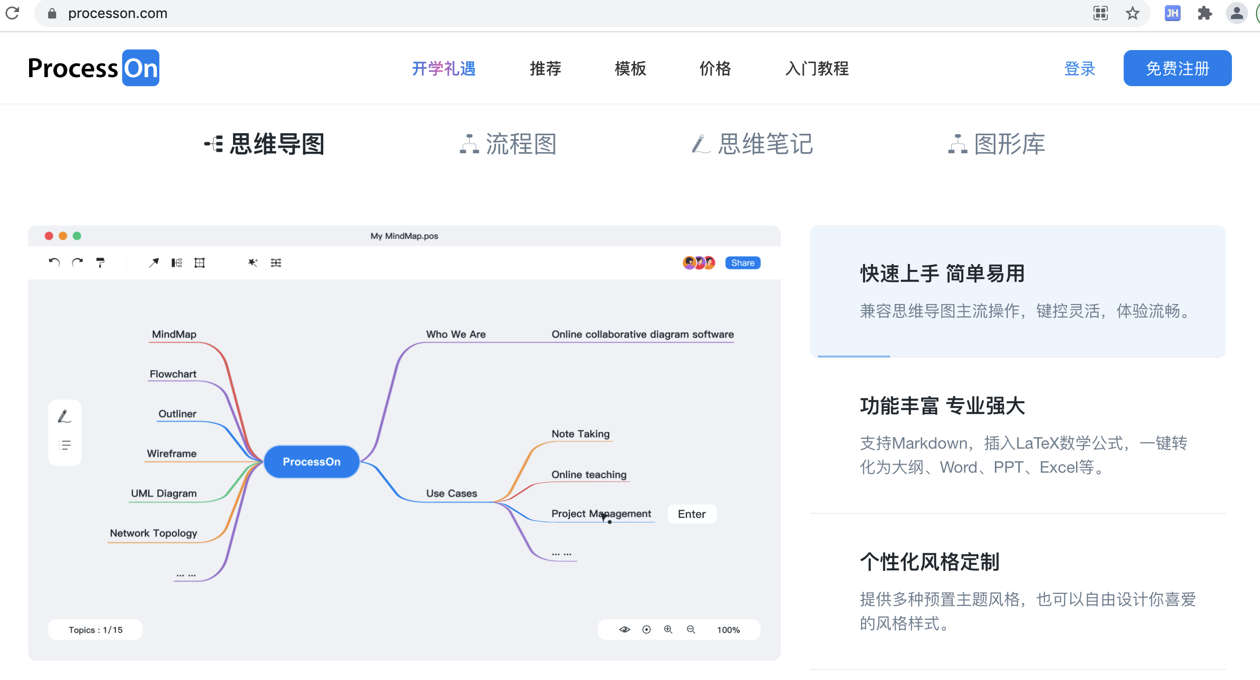This screenshot has height=680, width=1260.
Task: Click the 100% zoom level value
Action: point(728,630)
